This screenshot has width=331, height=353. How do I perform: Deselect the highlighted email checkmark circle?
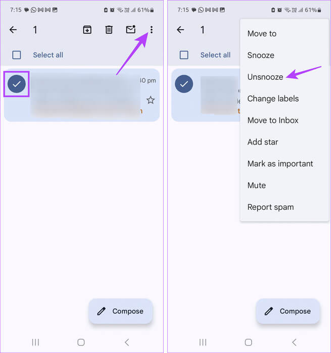tap(17, 84)
